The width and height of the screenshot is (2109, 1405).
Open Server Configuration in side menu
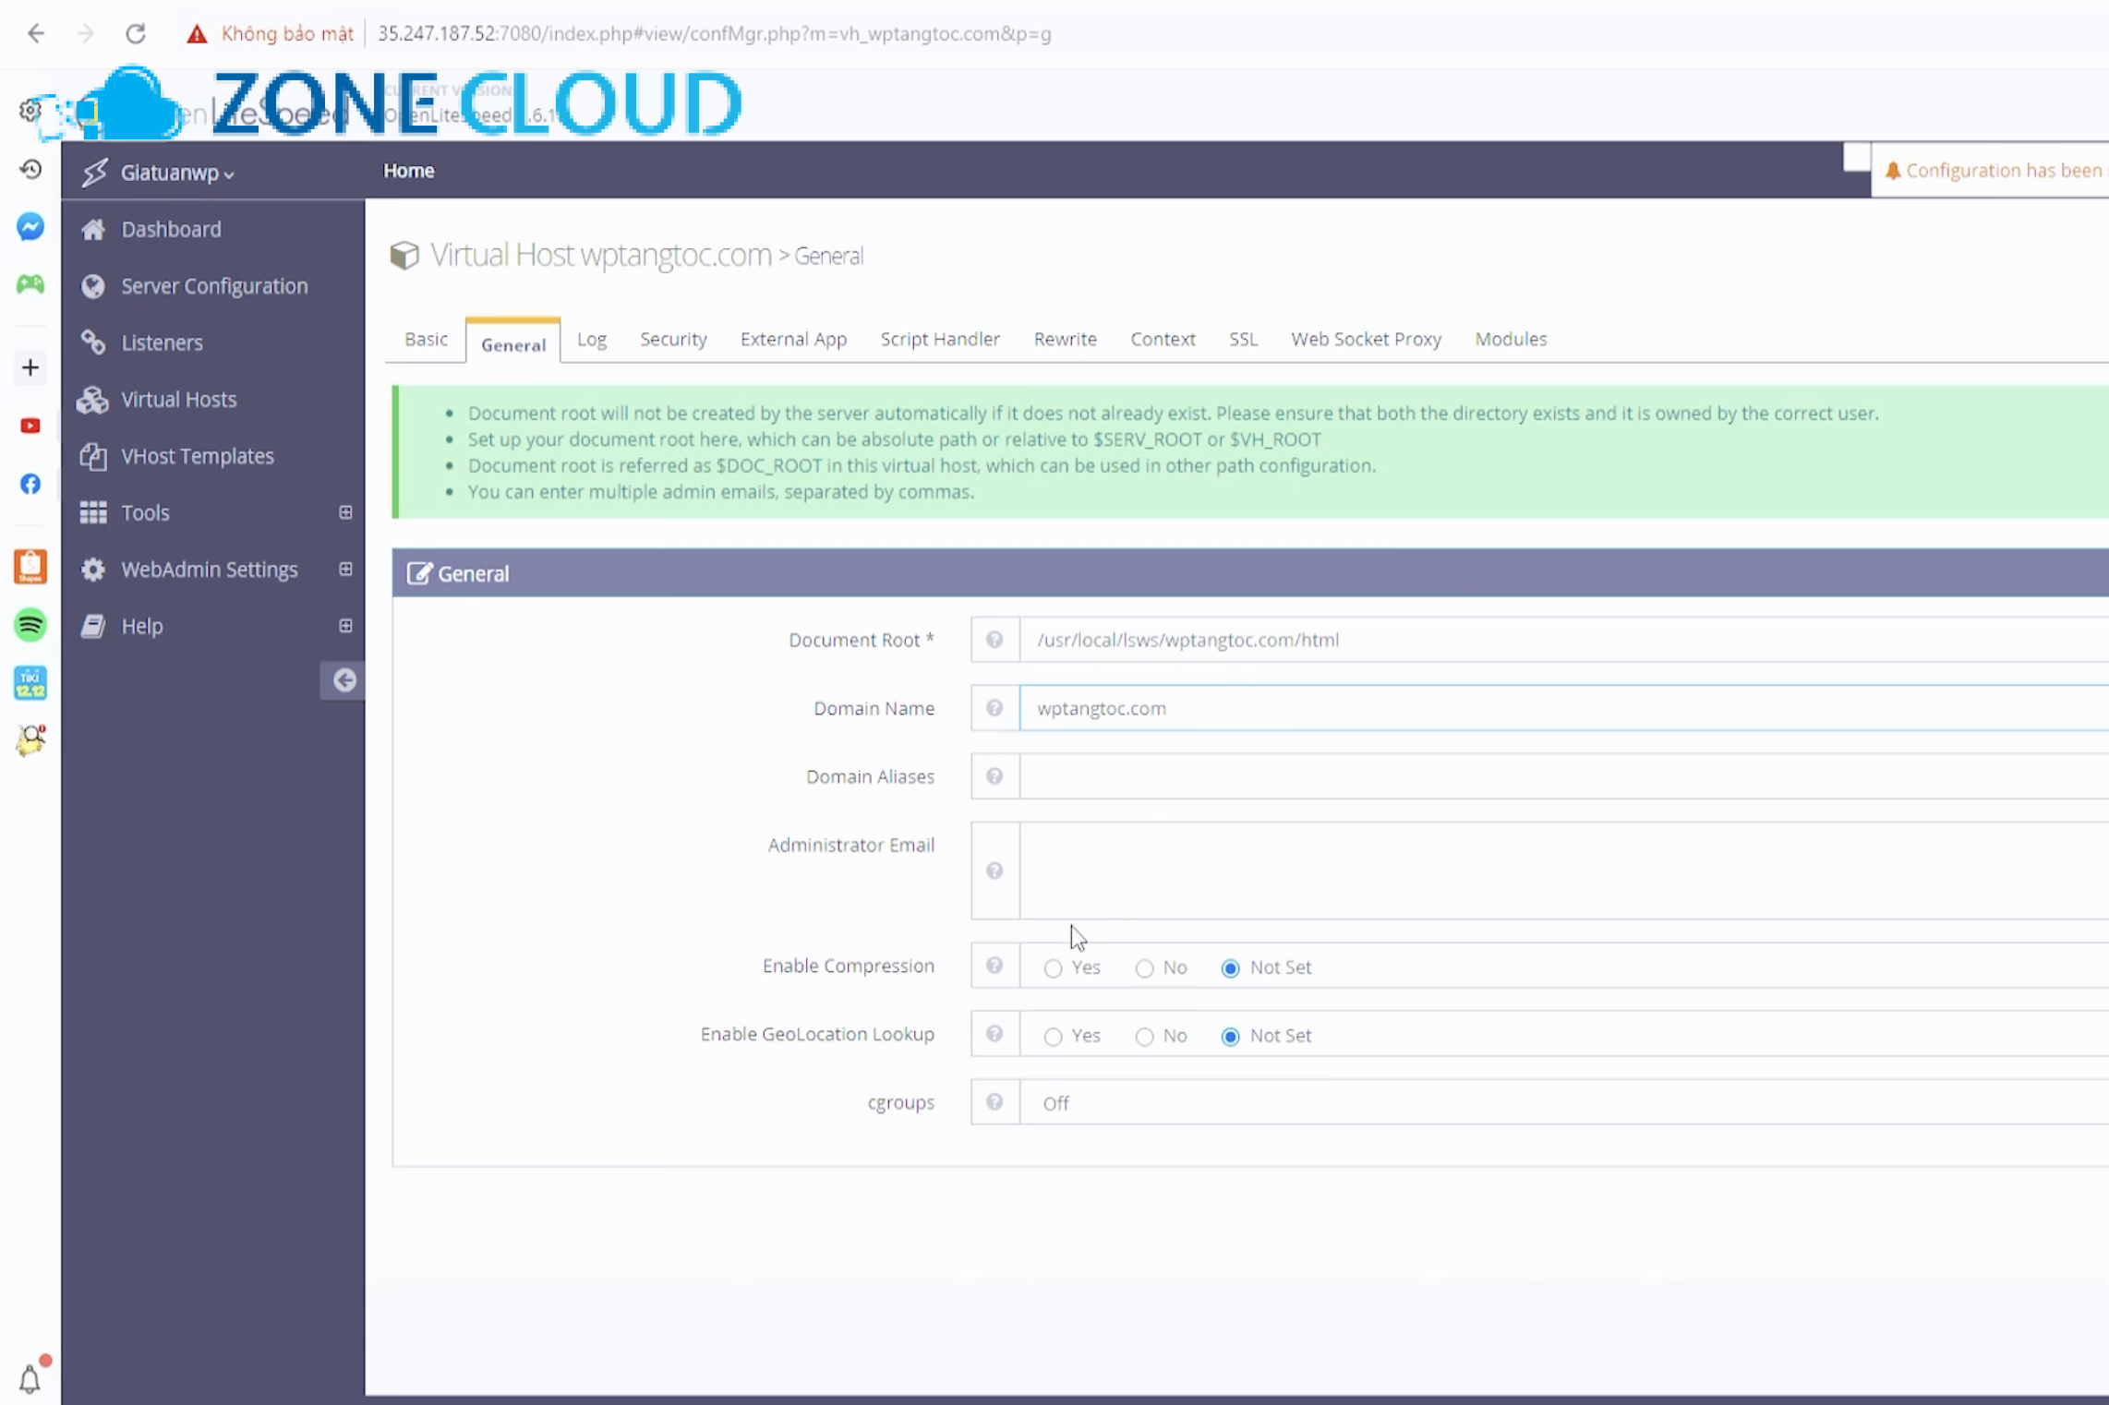click(213, 286)
